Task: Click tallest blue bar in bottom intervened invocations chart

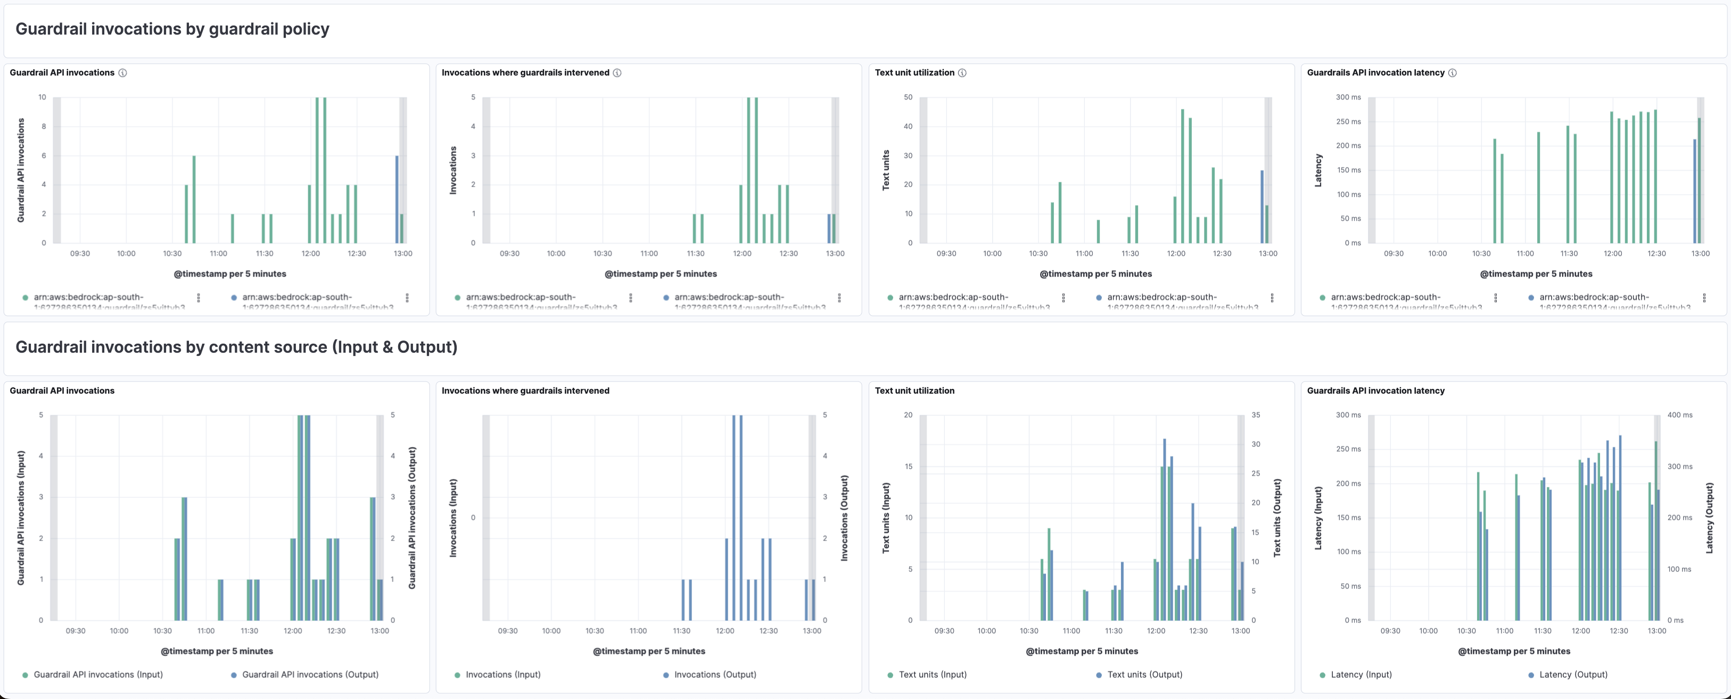Action: (x=734, y=517)
